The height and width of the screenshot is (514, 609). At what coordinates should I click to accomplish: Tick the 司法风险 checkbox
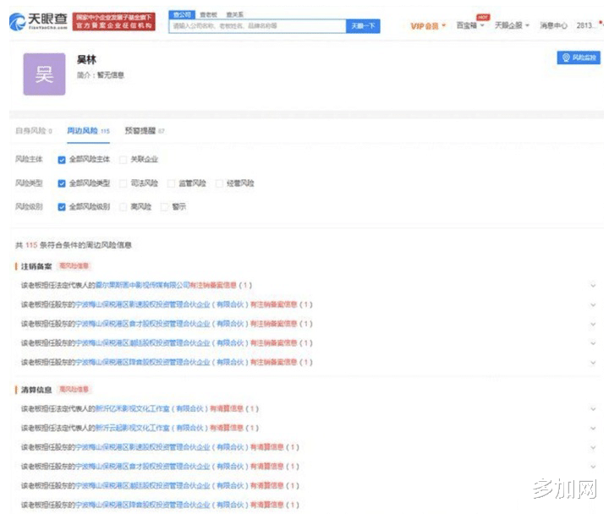coord(123,183)
